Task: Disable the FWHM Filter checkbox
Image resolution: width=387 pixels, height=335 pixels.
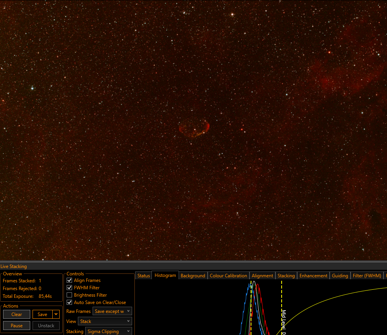Action: point(69,288)
